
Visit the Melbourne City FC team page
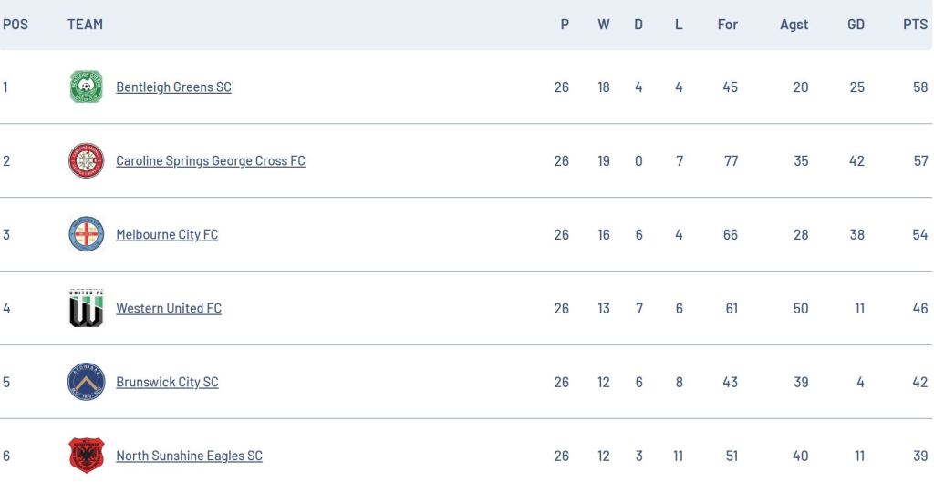[x=167, y=235]
